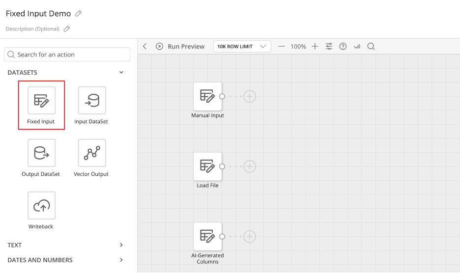Click the 100% zoom level

click(298, 47)
